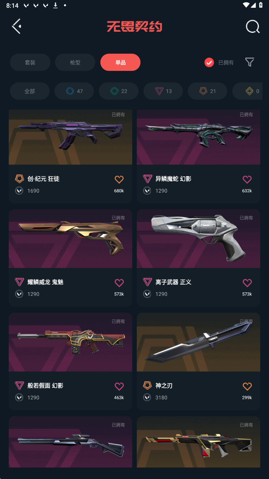Favorite 异鳞魔蛇 幻影 with heart icon
269x479 pixels.
[247, 179]
